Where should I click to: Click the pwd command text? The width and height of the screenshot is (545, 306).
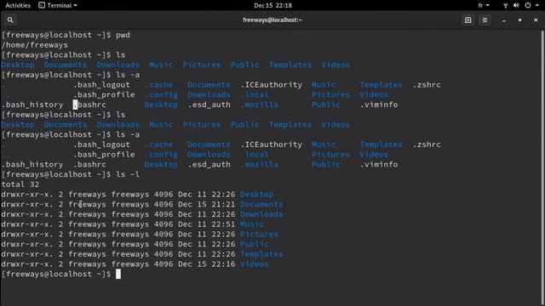[x=123, y=35]
